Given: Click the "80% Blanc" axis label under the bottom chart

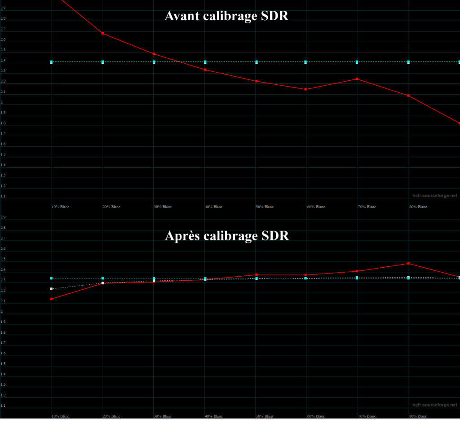Looking at the screenshot, I should [x=418, y=416].
